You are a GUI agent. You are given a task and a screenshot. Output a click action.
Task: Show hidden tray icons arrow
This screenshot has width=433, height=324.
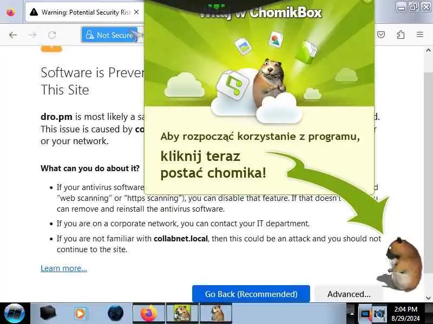[351, 314]
